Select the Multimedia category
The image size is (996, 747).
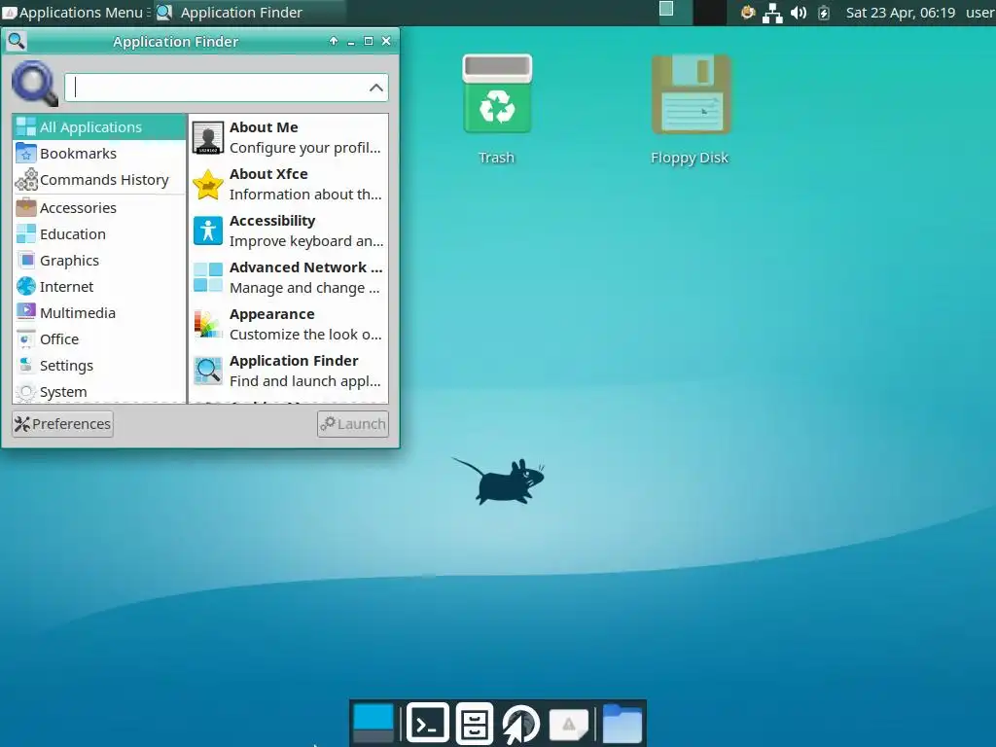click(x=99, y=313)
